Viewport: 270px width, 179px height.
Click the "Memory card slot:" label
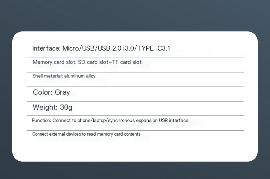coord(52,62)
